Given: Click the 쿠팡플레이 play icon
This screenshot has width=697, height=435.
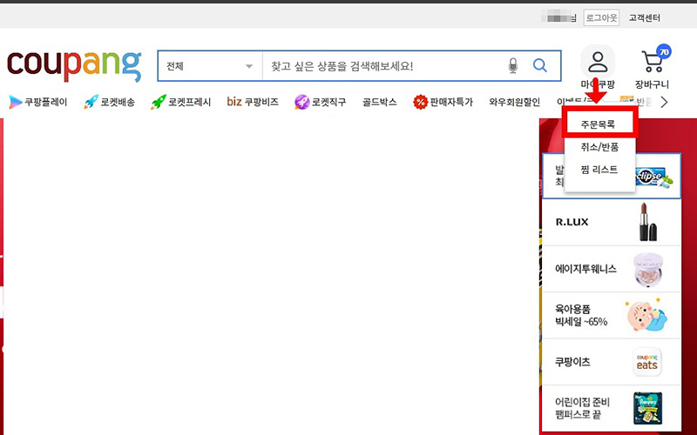Looking at the screenshot, I should (15, 102).
